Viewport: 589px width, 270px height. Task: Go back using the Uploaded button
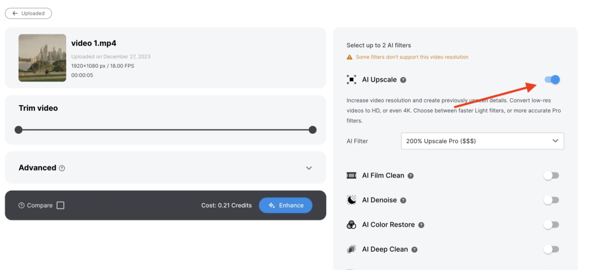(x=28, y=13)
